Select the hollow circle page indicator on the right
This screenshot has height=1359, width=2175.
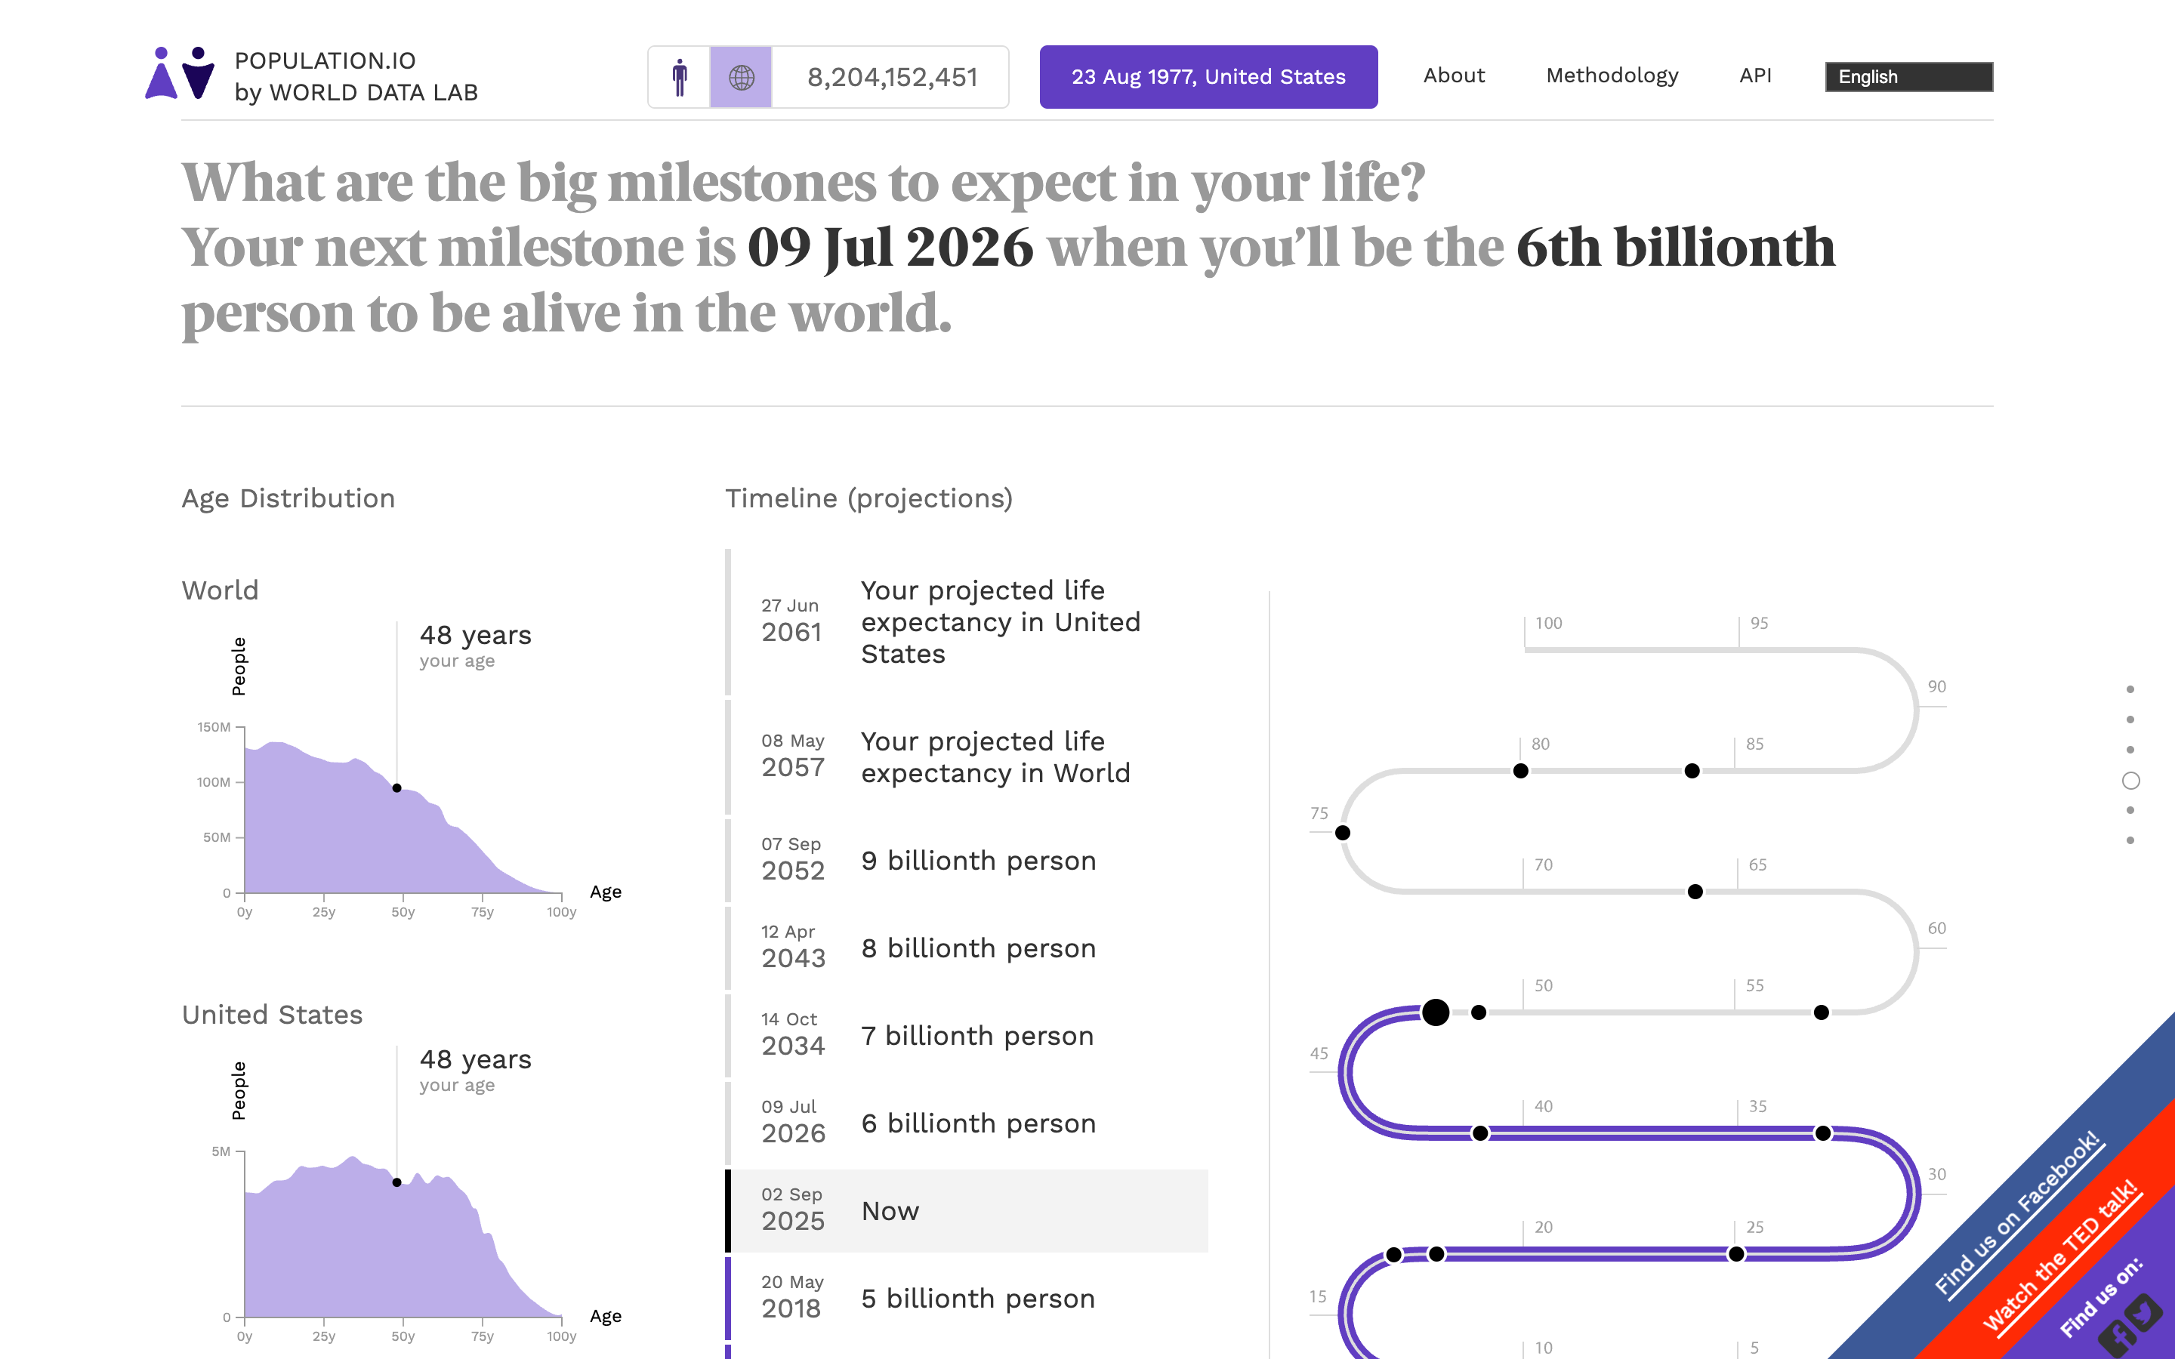click(x=2131, y=780)
